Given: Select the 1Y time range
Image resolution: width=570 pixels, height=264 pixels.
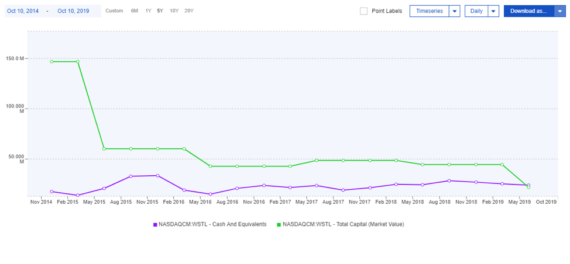Looking at the screenshot, I should tap(148, 11).
